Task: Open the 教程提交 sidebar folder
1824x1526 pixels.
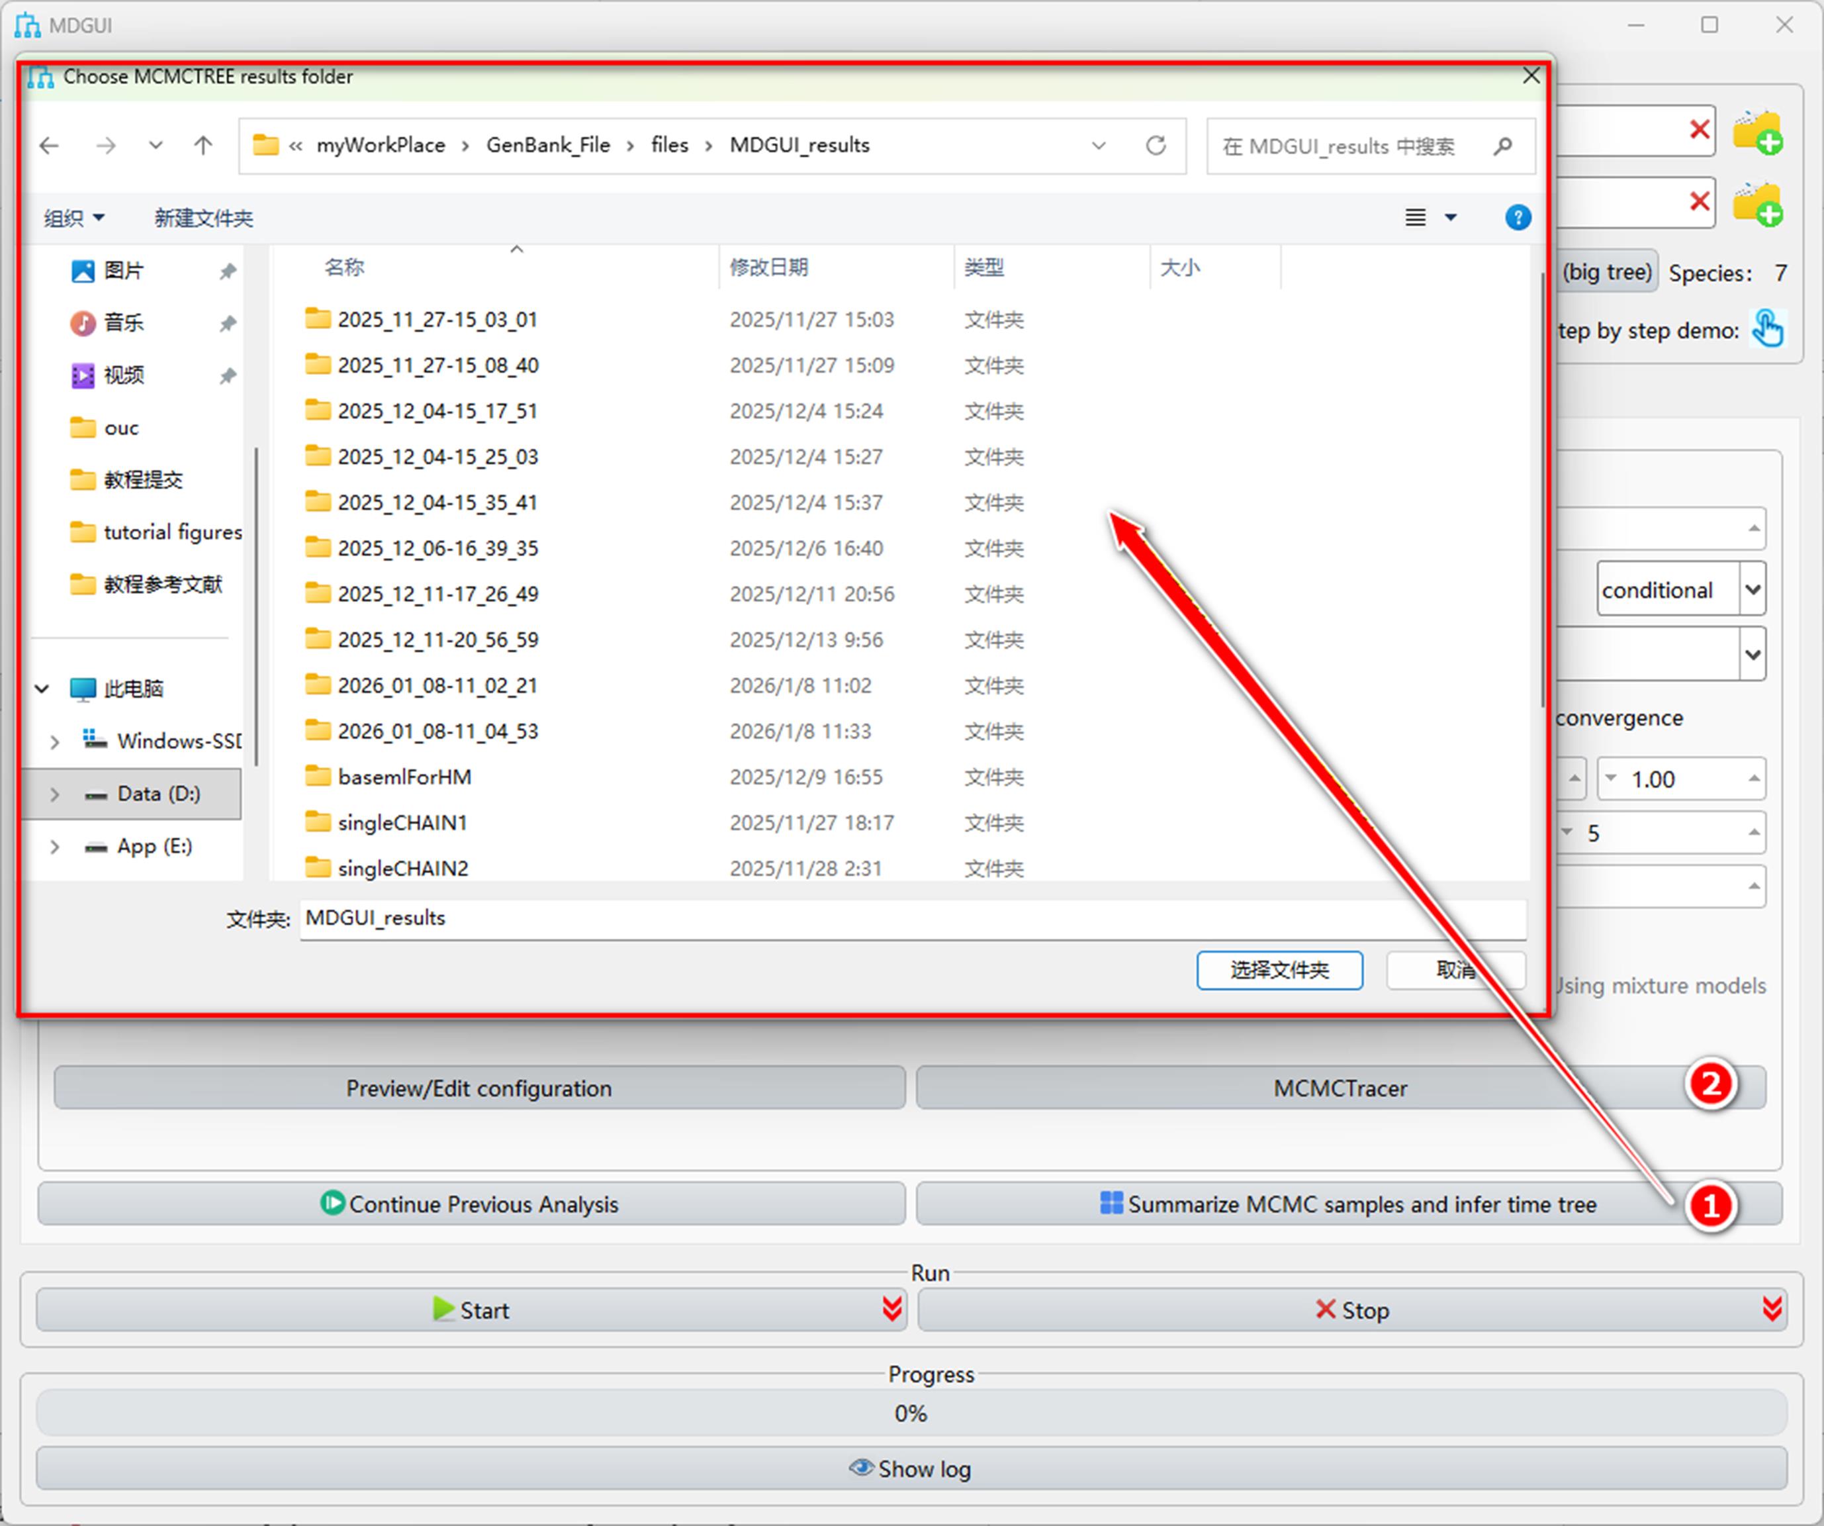Action: point(142,480)
